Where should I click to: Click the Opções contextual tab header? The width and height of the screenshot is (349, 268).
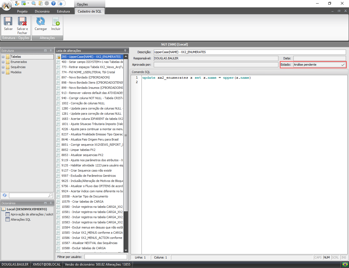[x=89, y=4]
